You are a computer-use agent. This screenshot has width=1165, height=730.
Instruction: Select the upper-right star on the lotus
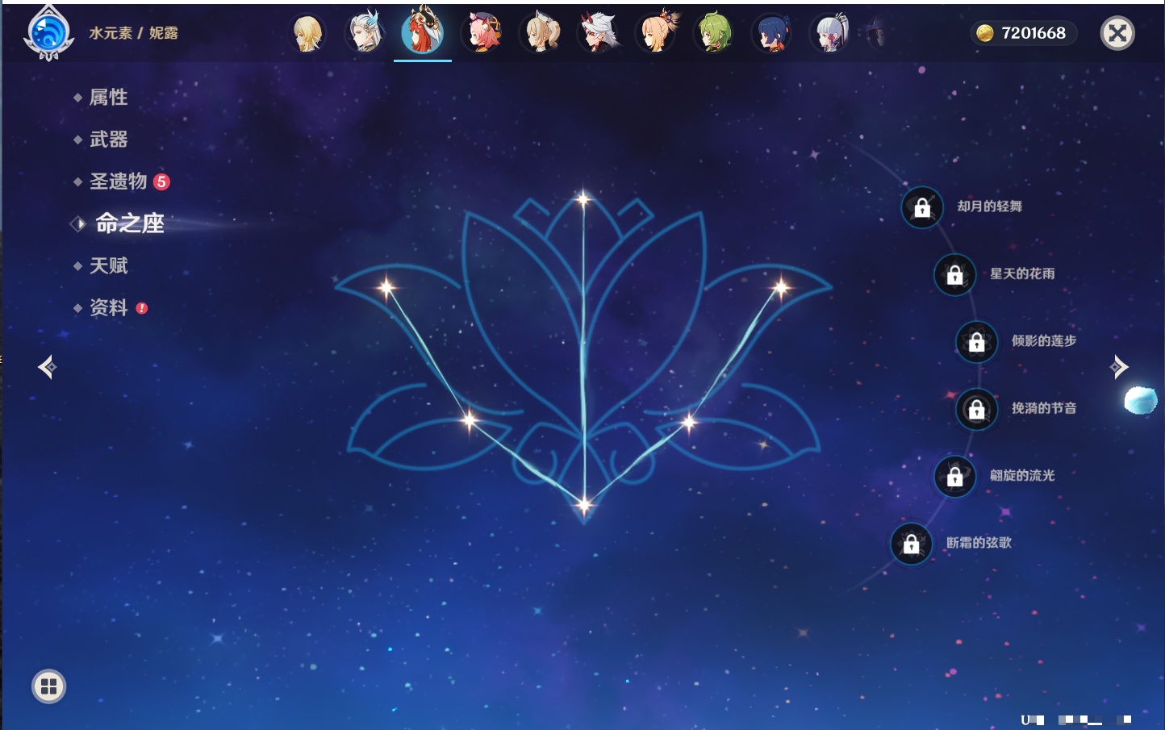(780, 287)
